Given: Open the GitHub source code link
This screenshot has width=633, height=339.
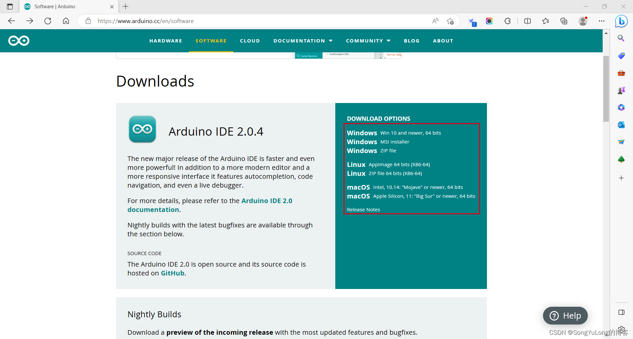Looking at the screenshot, I should (x=172, y=273).
